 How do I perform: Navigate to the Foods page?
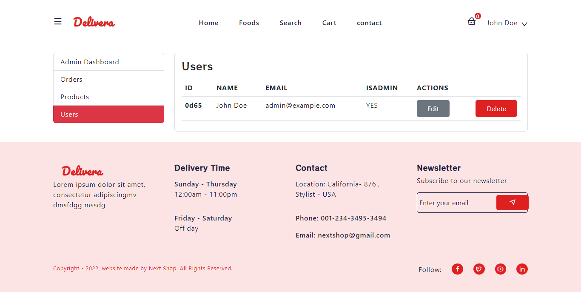[249, 23]
